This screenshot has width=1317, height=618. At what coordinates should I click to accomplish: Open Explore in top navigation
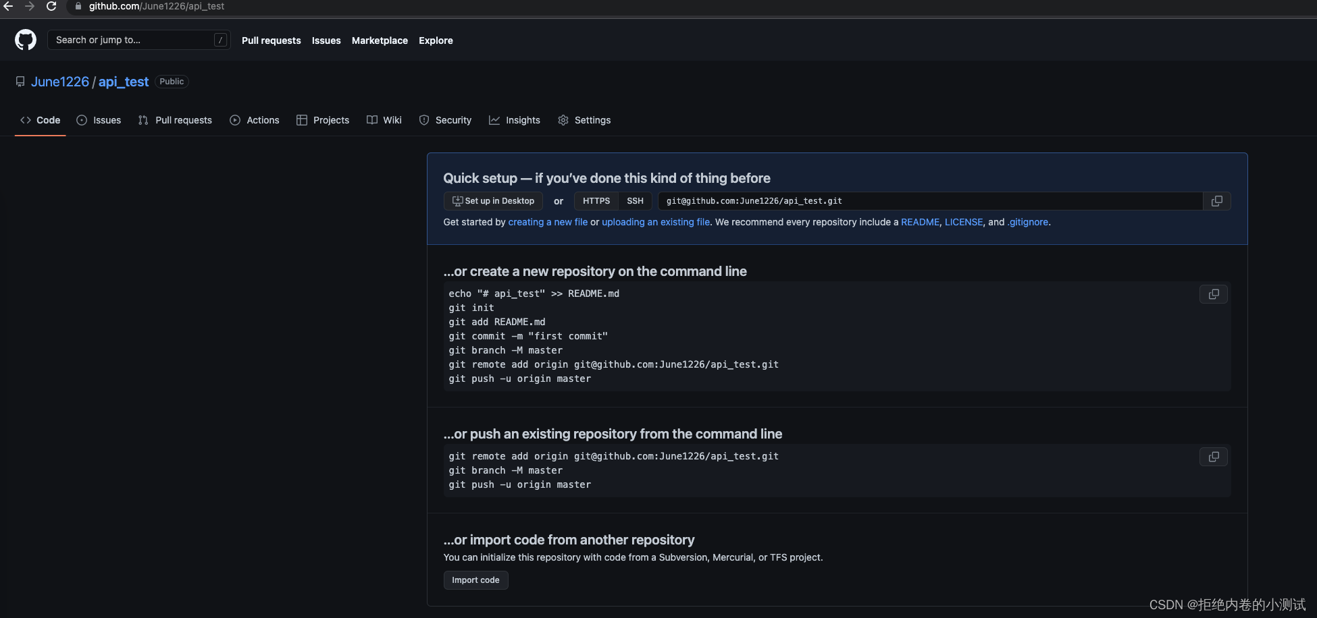(x=436, y=40)
